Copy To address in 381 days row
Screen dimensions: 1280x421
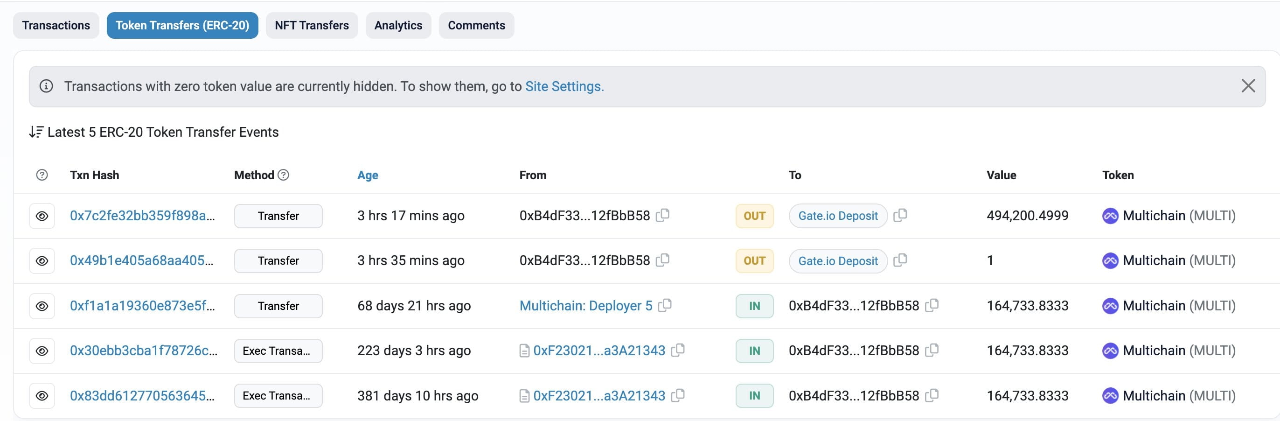tap(932, 396)
